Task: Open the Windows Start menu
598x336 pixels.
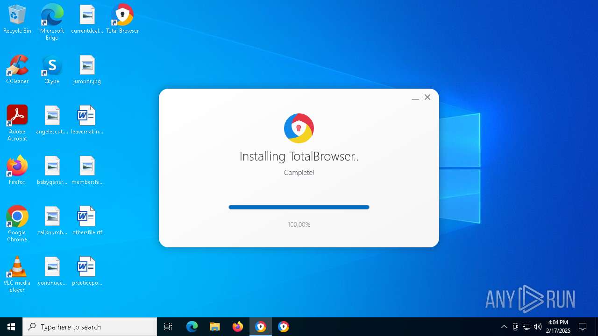Action: coord(11,327)
